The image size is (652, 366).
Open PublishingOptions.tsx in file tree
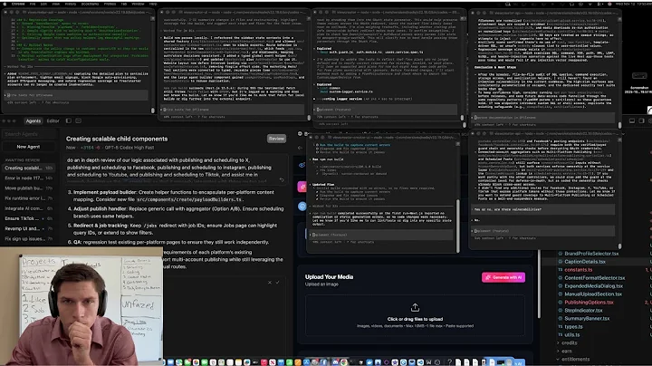point(589,303)
